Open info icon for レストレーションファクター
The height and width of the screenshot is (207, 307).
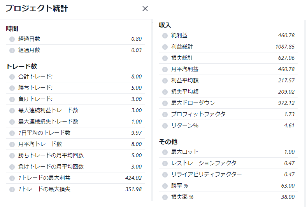[x=165, y=163]
